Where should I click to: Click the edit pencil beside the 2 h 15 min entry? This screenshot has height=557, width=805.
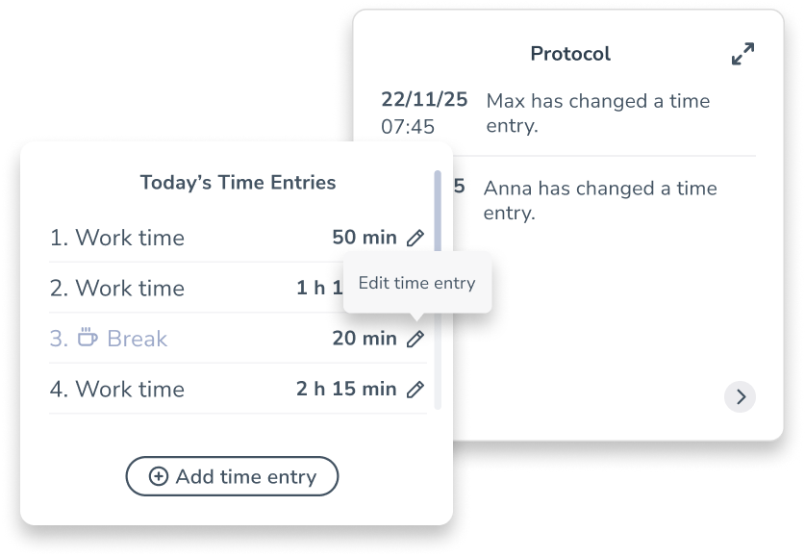point(415,389)
